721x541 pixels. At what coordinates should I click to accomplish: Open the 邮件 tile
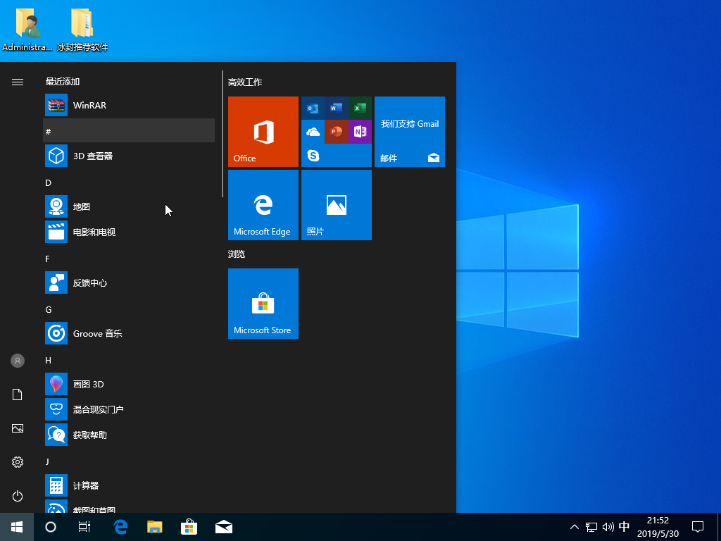(409, 132)
